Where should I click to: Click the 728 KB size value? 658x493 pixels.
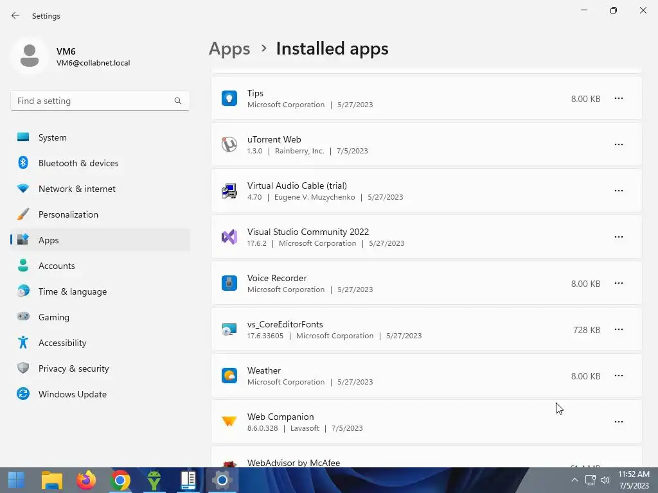tap(587, 330)
